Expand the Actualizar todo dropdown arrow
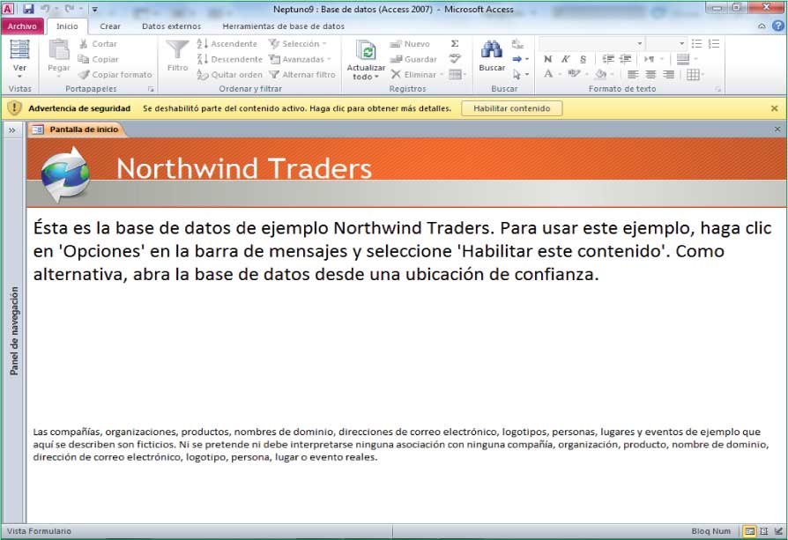The width and height of the screenshot is (788, 540). (376, 77)
